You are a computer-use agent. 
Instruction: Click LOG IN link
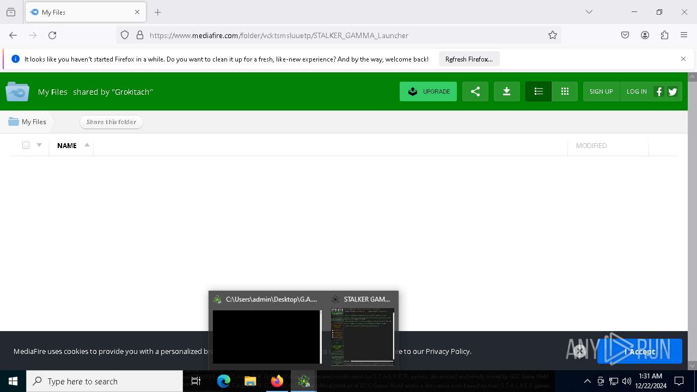tap(637, 91)
